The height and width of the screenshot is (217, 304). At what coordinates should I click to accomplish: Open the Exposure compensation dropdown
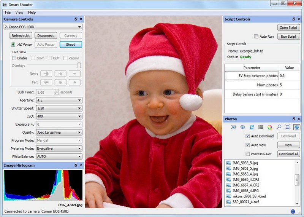pyautogui.click(x=59, y=124)
